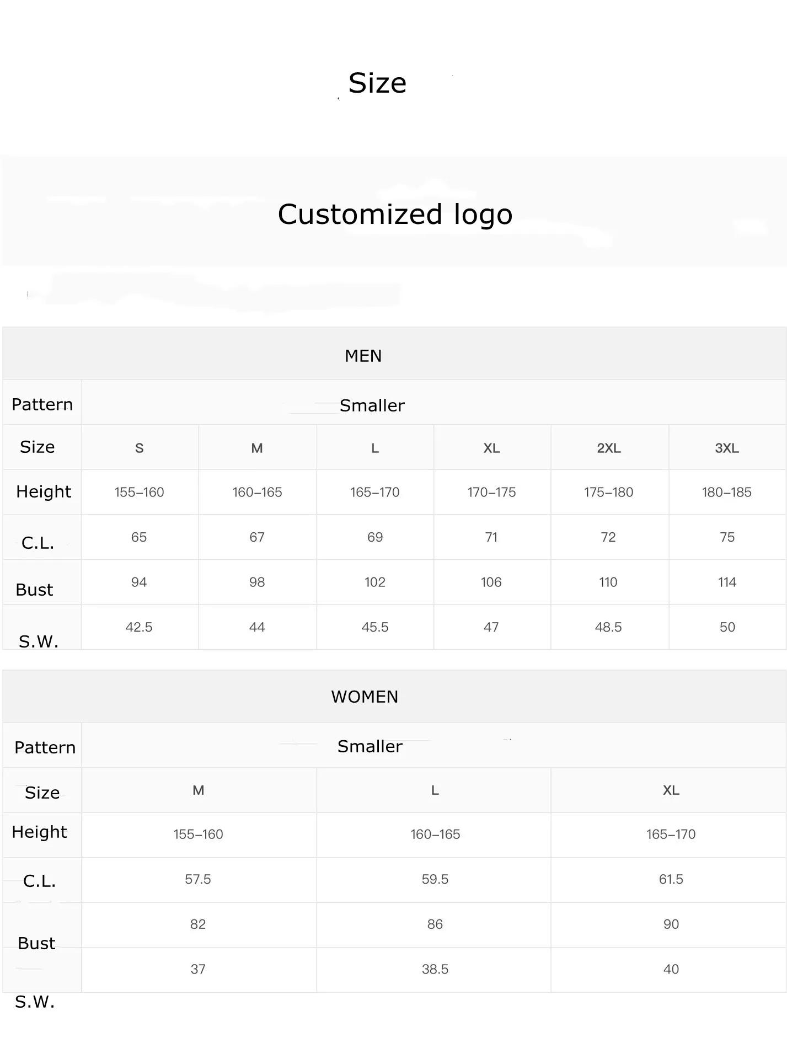Click women's S.W. value 40

tap(671, 969)
